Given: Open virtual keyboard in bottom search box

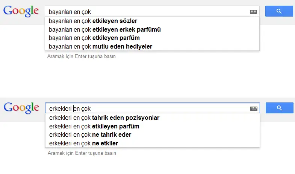Looking at the screenshot, I should click(254, 108).
